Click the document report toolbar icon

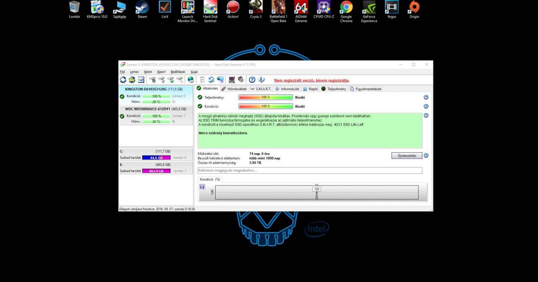pyautogui.click(x=202, y=80)
